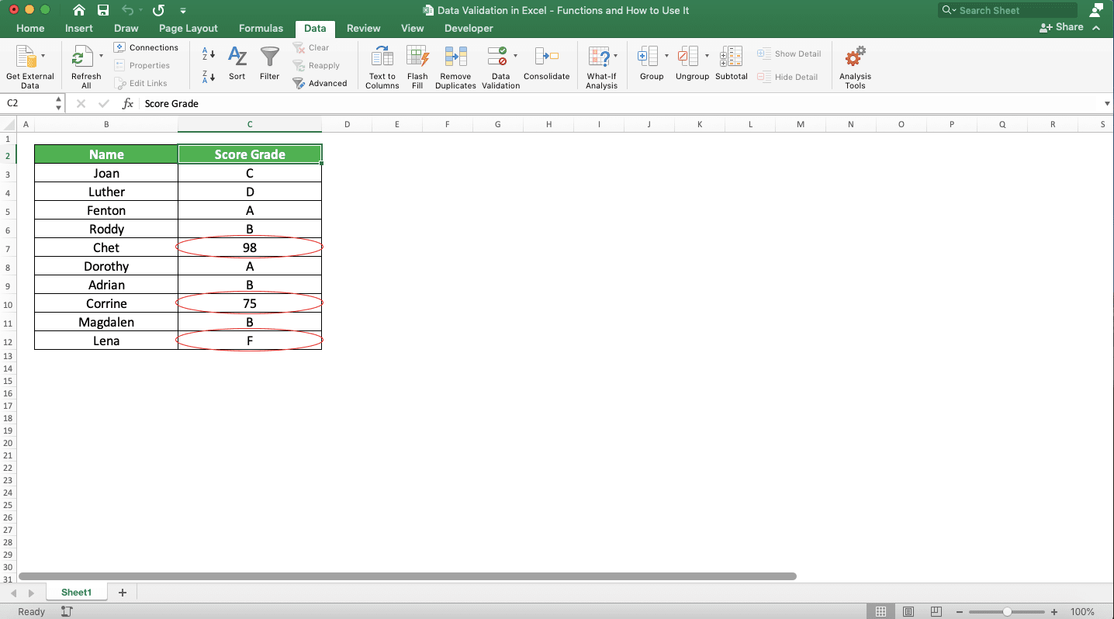Screen dimensions: 1114x619
Task: Save the workbook with the floppy disk icon
Action: 103,10
